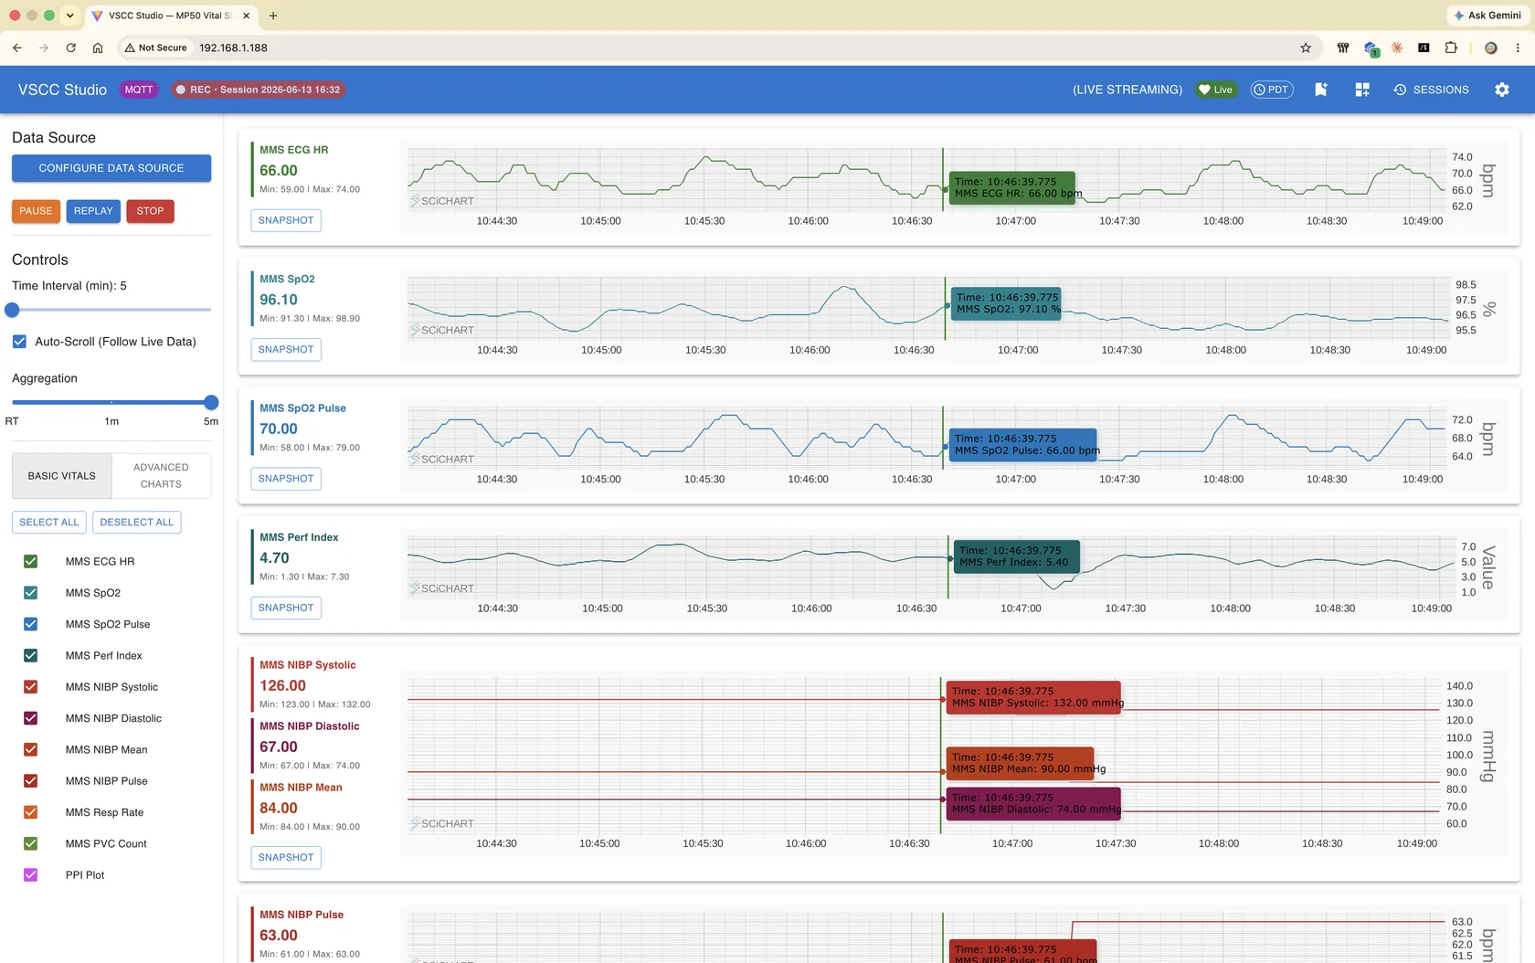Click SELECT ALL vitals button
Viewport: 1535px width, 963px height.
pyautogui.click(x=49, y=523)
